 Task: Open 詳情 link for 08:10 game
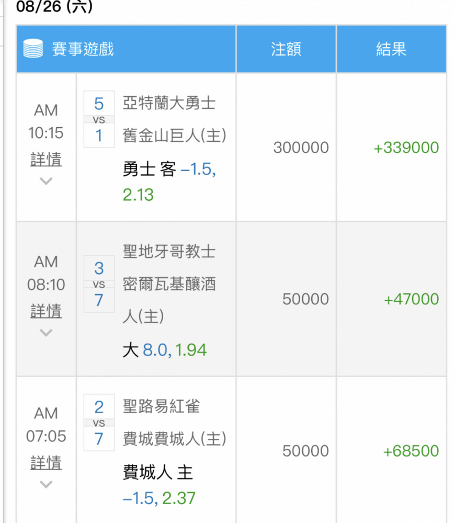[x=46, y=311]
